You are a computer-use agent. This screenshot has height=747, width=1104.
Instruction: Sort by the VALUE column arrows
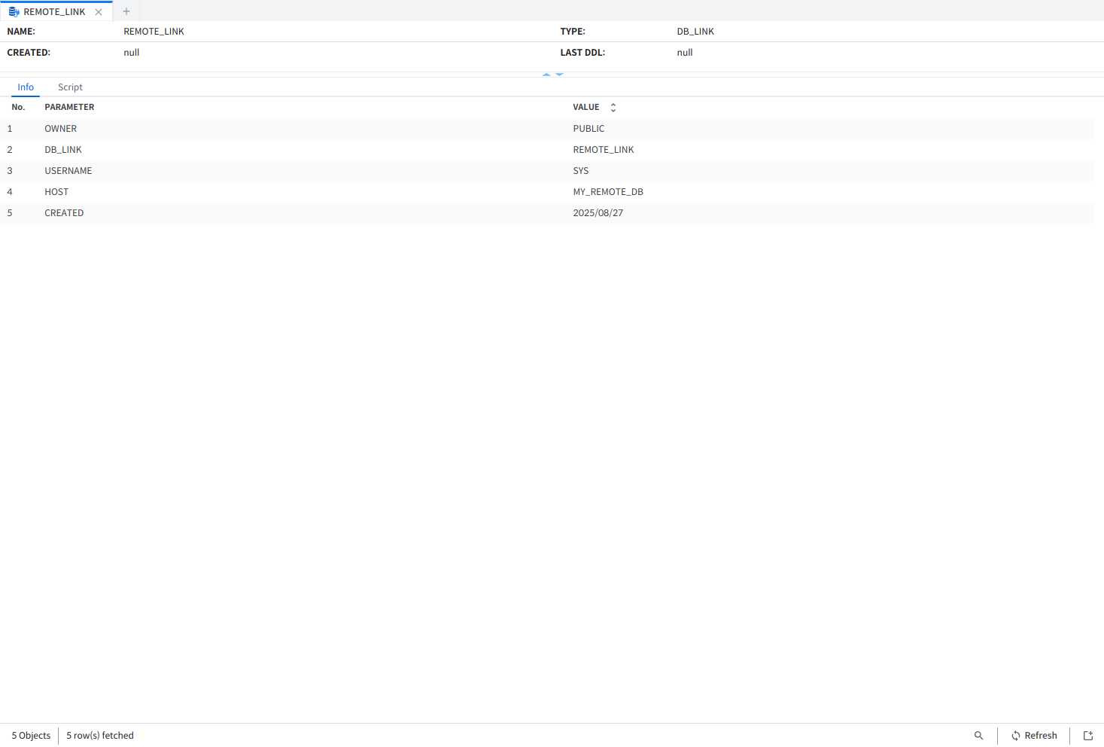[x=613, y=108]
